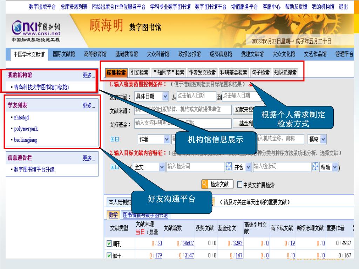This screenshot has height=269, width=359.
Task: Click the magnifier icon beside 检索文献
Action: coord(204,184)
